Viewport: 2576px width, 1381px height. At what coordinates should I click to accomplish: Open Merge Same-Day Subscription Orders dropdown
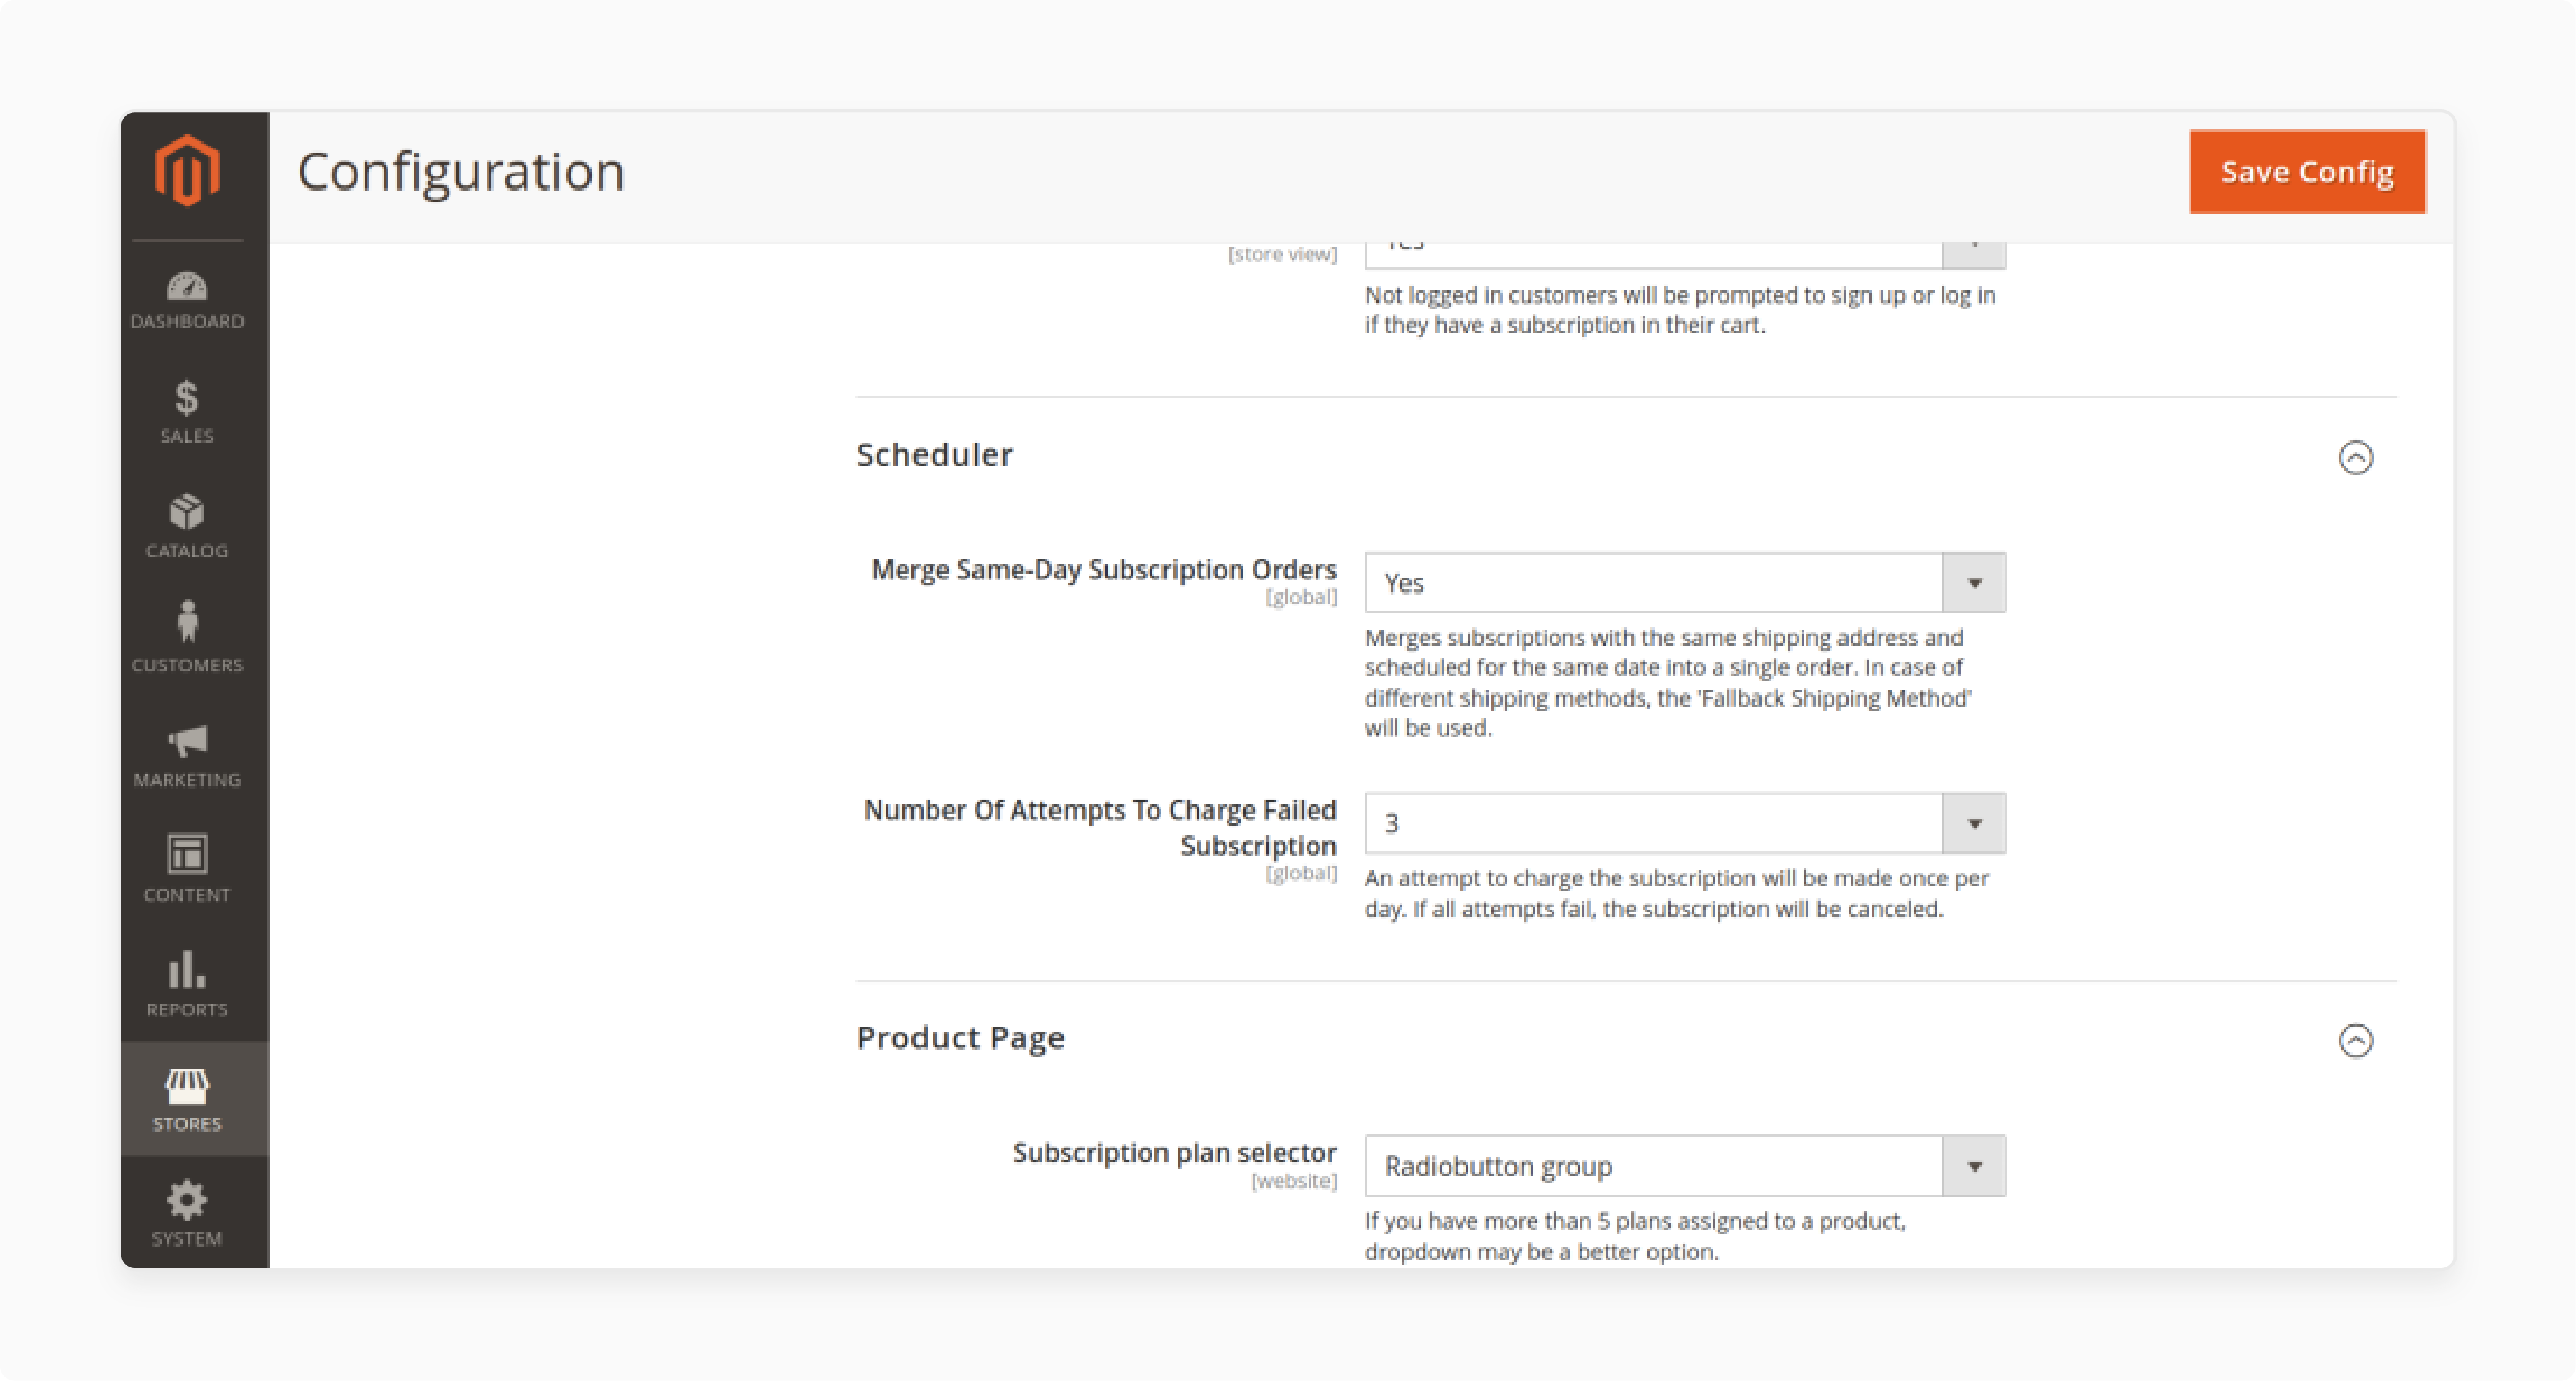point(1685,583)
